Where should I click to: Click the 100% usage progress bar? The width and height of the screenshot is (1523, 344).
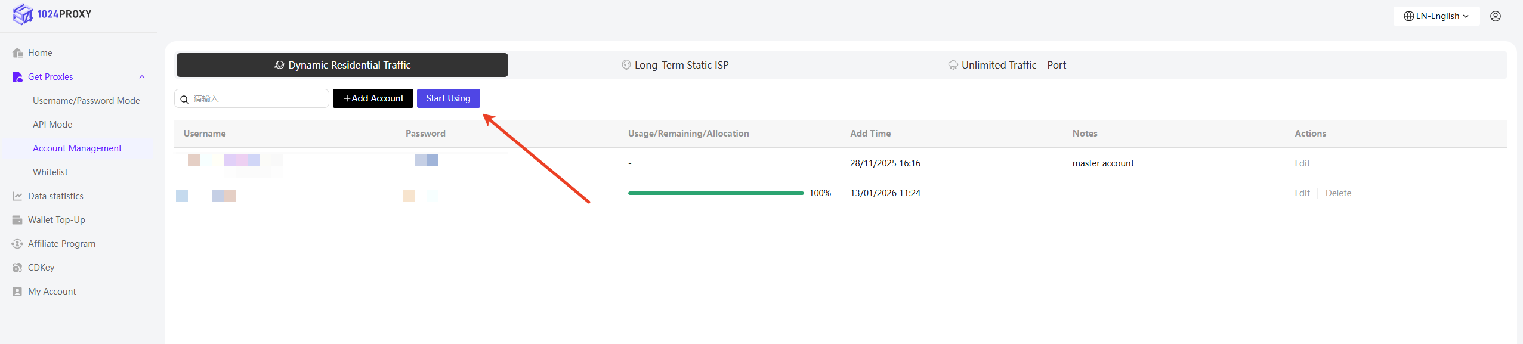point(715,193)
